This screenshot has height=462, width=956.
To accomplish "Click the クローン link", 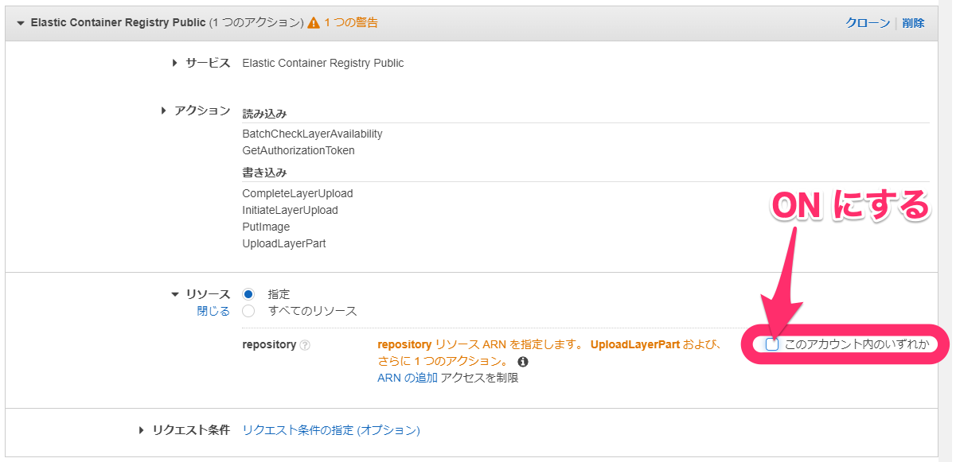I will 868,23.
